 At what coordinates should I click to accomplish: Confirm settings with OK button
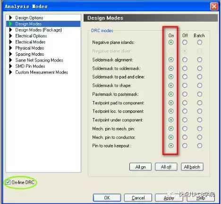point(107,198)
